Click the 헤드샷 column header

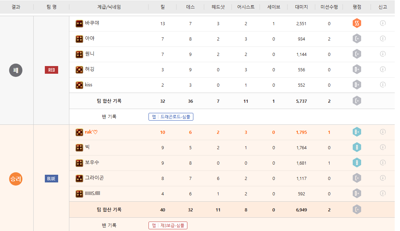pyautogui.click(x=218, y=7)
